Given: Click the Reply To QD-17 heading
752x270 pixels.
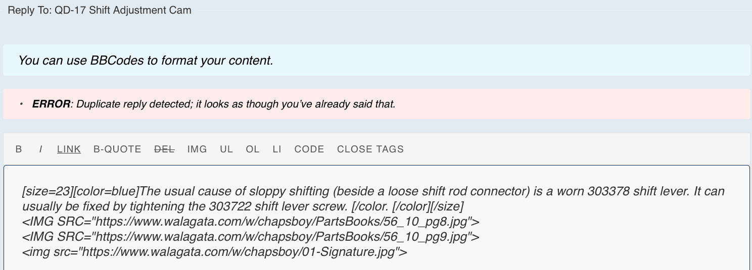Looking at the screenshot, I should pyautogui.click(x=100, y=10).
